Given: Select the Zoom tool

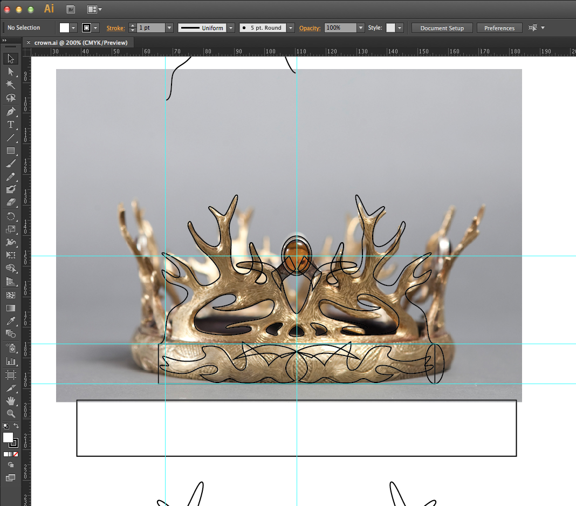Looking at the screenshot, I should pyautogui.click(x=11, y=414).
